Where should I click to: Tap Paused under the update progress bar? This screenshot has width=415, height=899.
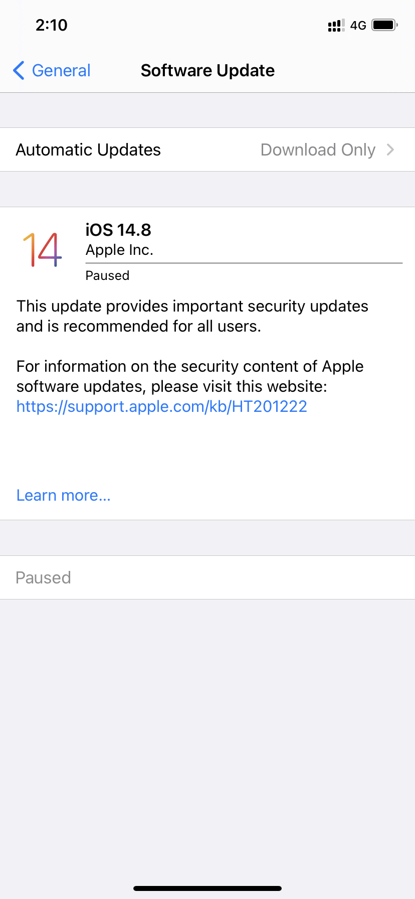point(107,275)
